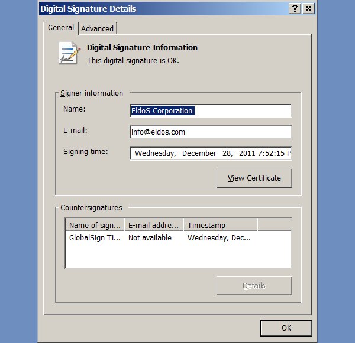The height and width of the screenshot is (343, 355).
Task: Click the Wednesday, Dec... timestamp cell
Action: click(219, 238)
